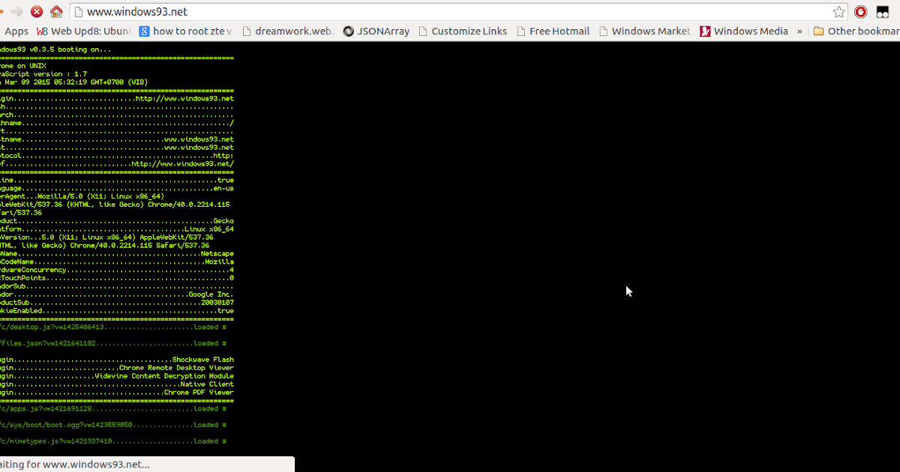Bookmark this page with the star icon
This screenshot has height=472, width=900.
pos(839,12)
